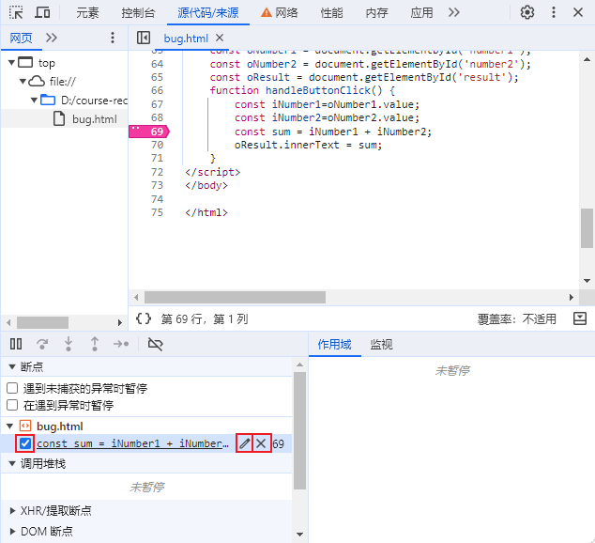The image size is (595, 543).
Task: Open the coverage drawer icon
Action: coord(579,318)
